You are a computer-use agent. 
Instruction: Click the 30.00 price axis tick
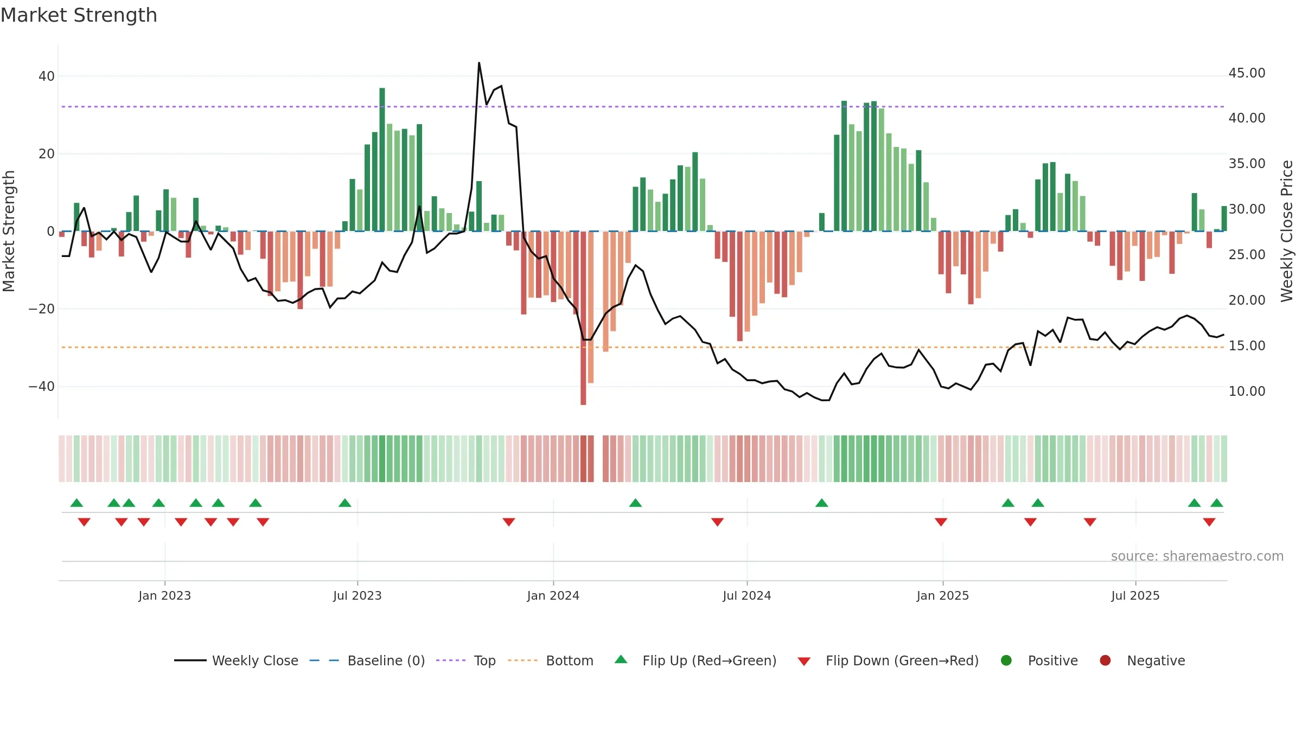click(1247, 209)
